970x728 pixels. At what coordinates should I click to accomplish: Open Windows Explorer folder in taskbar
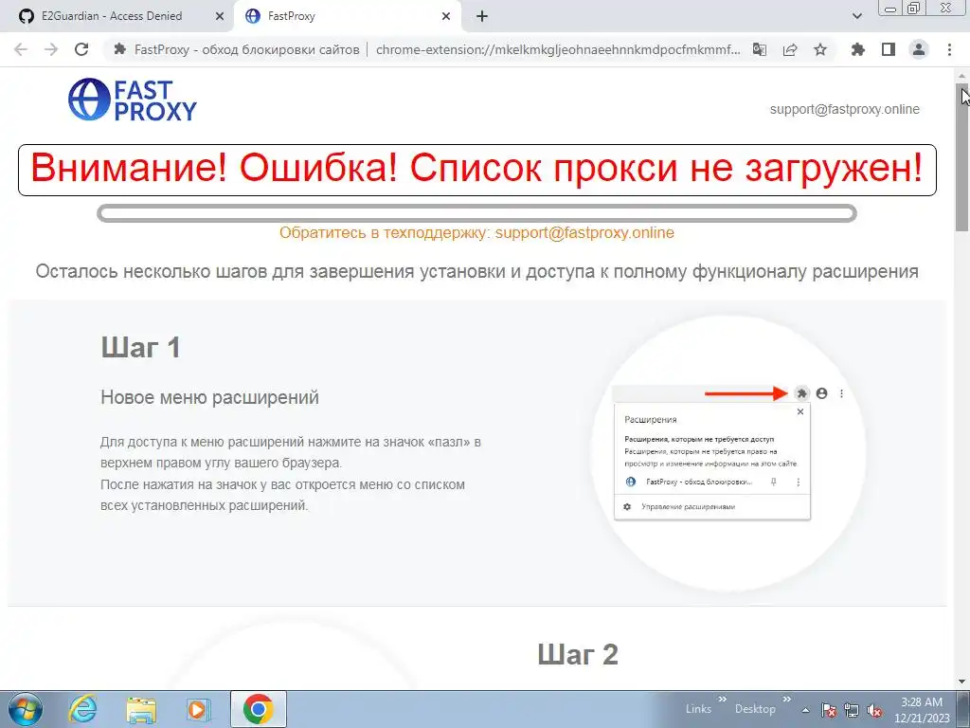(141, 709)
